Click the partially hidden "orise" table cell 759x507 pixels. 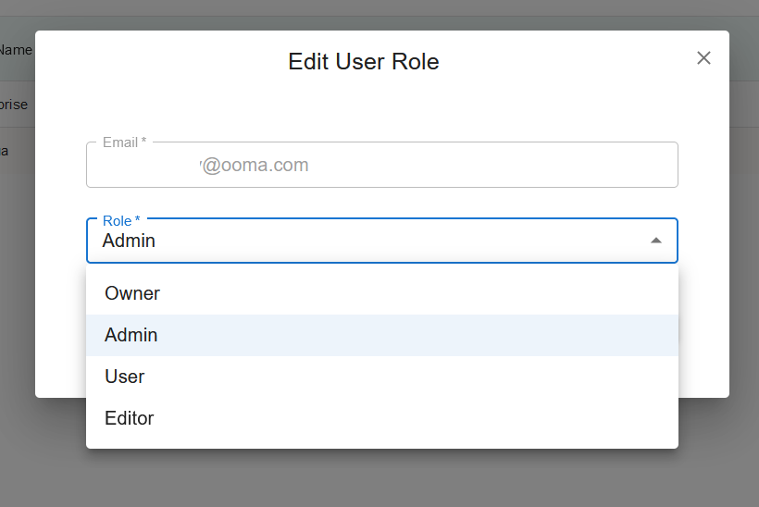click(14, 105)
